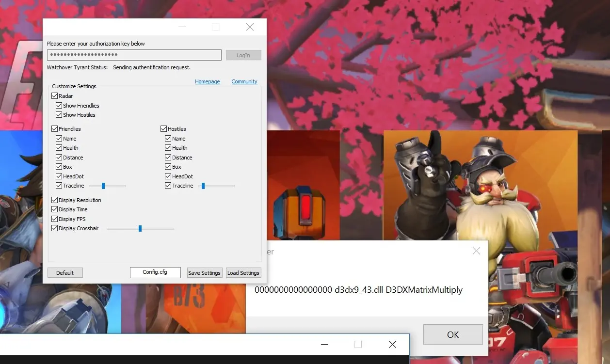Disable Health under Hostiles
This screenshot has width=610, height=364.
tap(168, 148)
